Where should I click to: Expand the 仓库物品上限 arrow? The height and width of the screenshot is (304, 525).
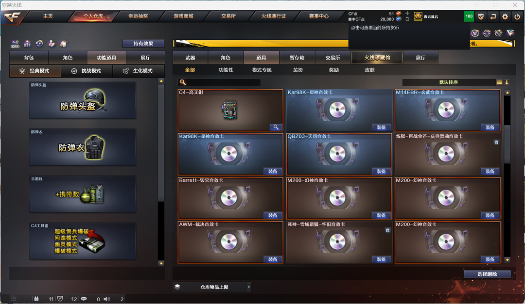(x=249, y=287)
